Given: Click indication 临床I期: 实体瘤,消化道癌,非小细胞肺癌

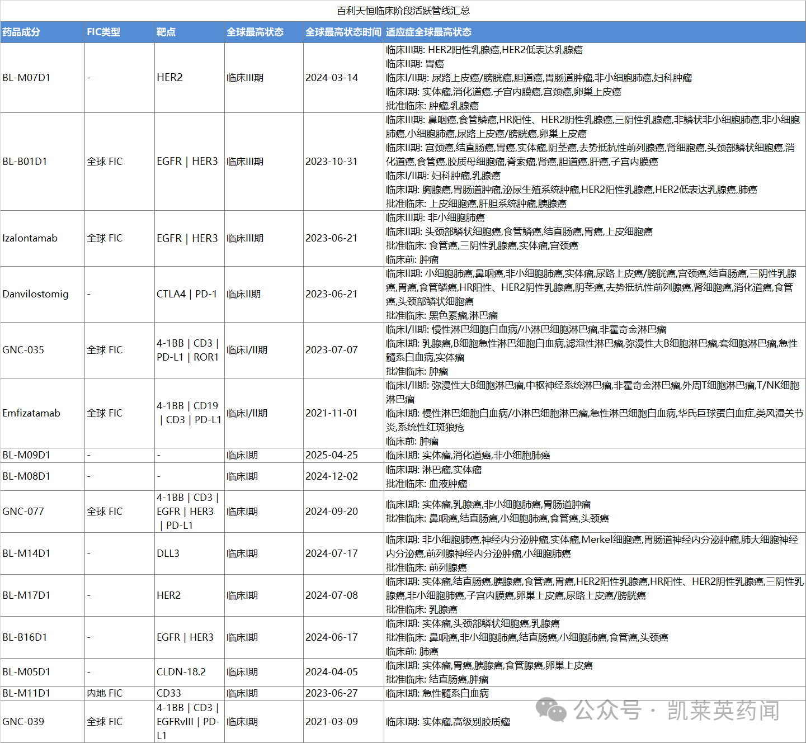Looking at the screenshot, I should (x=468, y=455).
